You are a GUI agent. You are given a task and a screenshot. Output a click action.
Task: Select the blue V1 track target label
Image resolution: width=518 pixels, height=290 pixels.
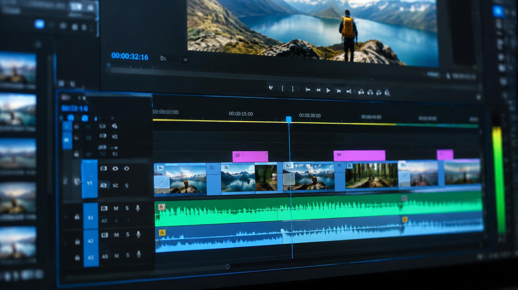pos(89,179)
